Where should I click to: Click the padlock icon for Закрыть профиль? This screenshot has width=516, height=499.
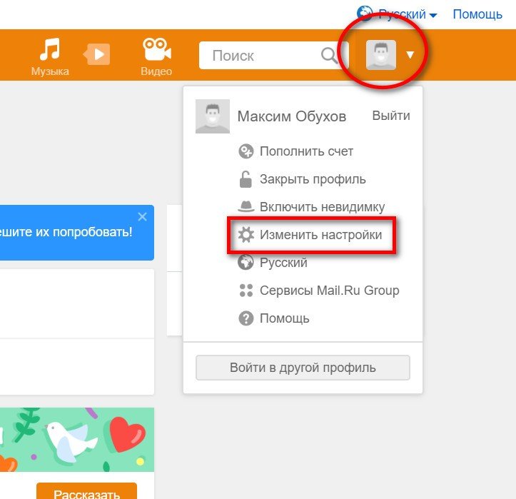point(246,179)
